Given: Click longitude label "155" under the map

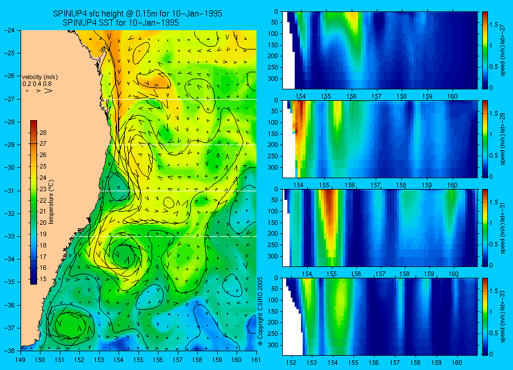Looking at the screenshot, I should pyautogui.click(x=139, y=360).
